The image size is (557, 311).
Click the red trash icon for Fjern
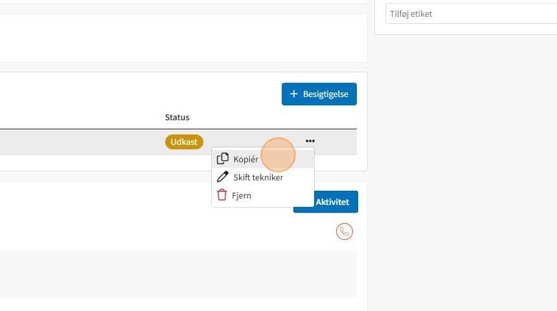tap(222, 195)
